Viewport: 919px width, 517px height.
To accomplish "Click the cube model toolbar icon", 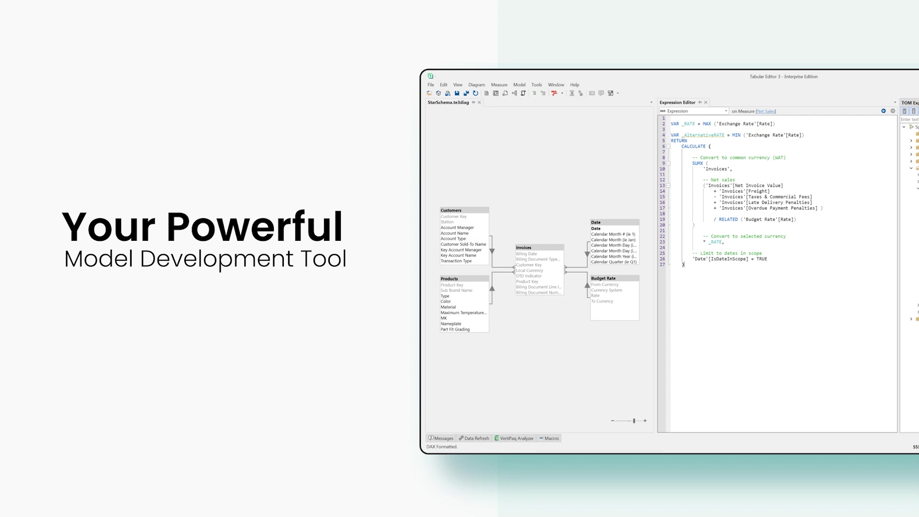I will [x=438, y=93].
